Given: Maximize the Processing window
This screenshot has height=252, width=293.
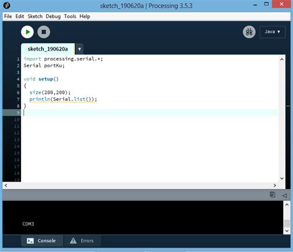Looking at the screenshot, I should tap(266, 4).
